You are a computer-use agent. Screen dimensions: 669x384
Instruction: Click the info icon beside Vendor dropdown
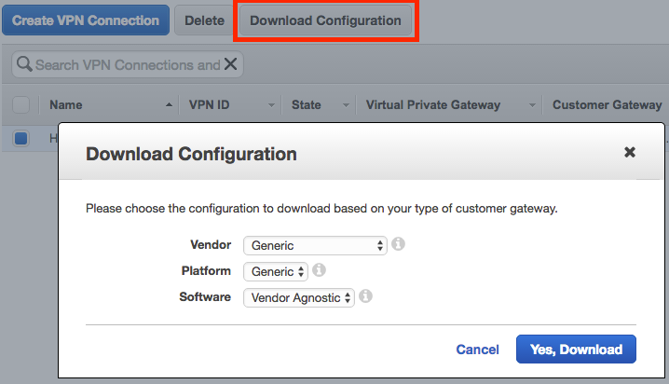point(398,244)
